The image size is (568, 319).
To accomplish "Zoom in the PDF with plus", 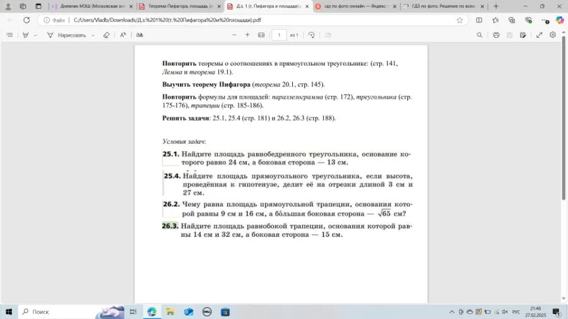I will coord(247,35).
